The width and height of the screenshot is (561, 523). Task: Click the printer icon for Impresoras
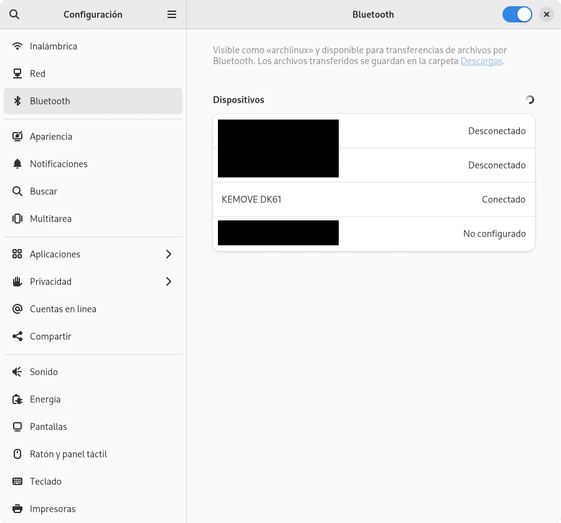tap(17, 509)
